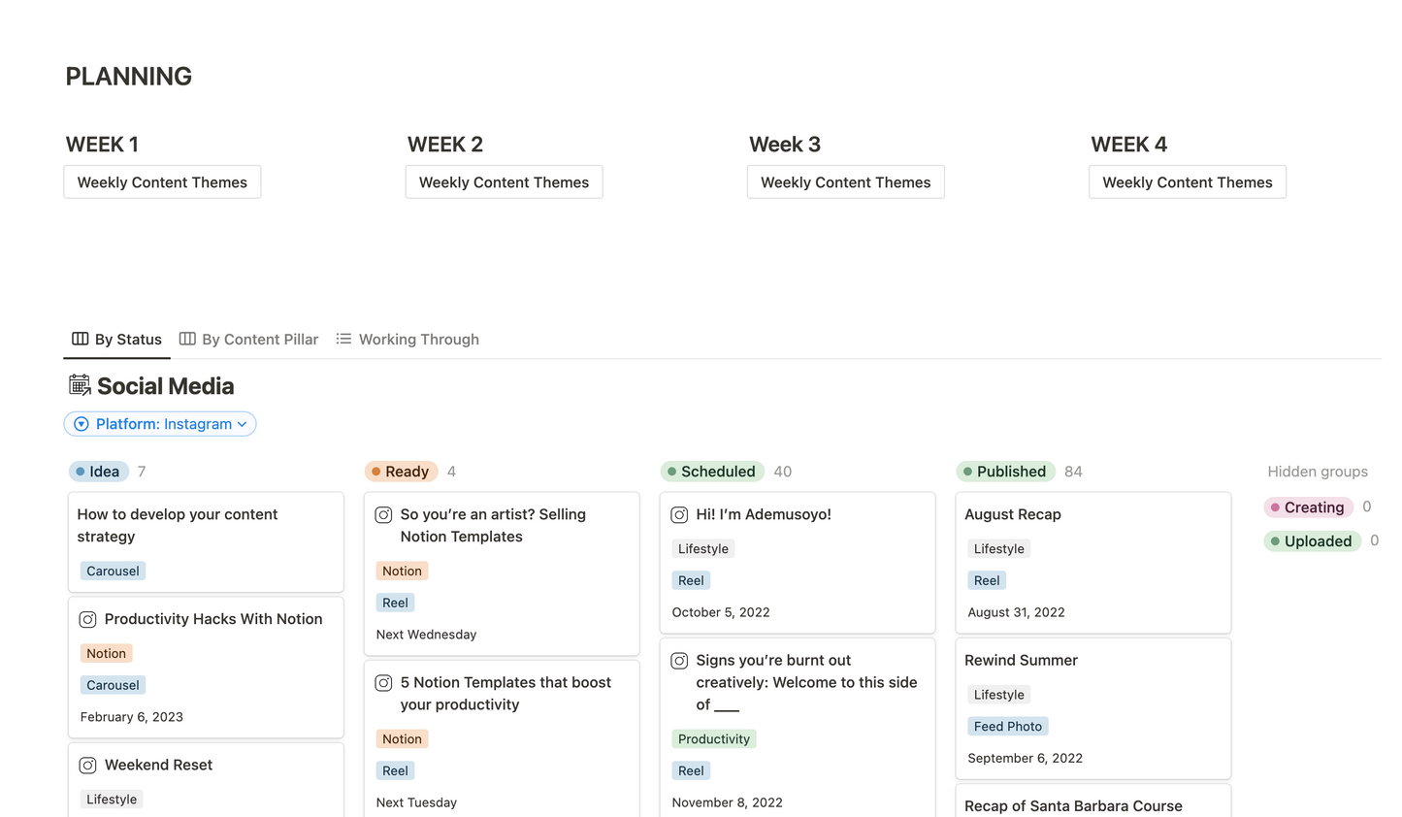This screenshot has width=1402, height=817.
Task: Open Week 1 Weekly Content Themes button
Action: point(162,182)
